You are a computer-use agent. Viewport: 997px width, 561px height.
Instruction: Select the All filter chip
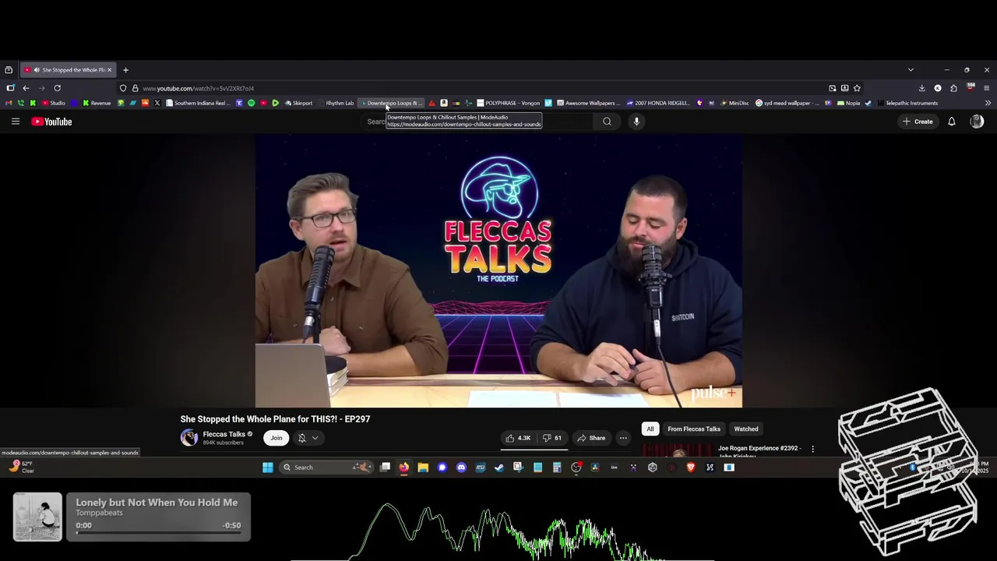[x=650, y=429]
